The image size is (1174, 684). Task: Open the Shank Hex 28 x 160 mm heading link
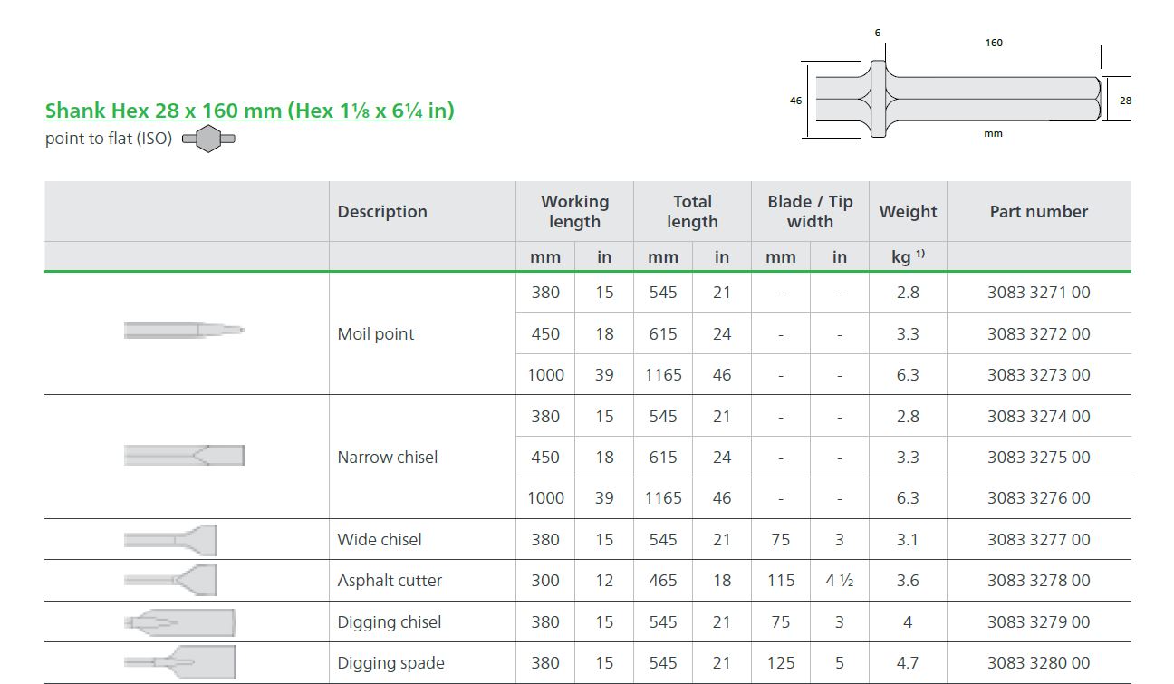(x=250, y=111)
